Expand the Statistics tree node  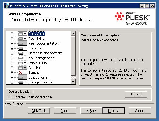click(x=12, y=48)
